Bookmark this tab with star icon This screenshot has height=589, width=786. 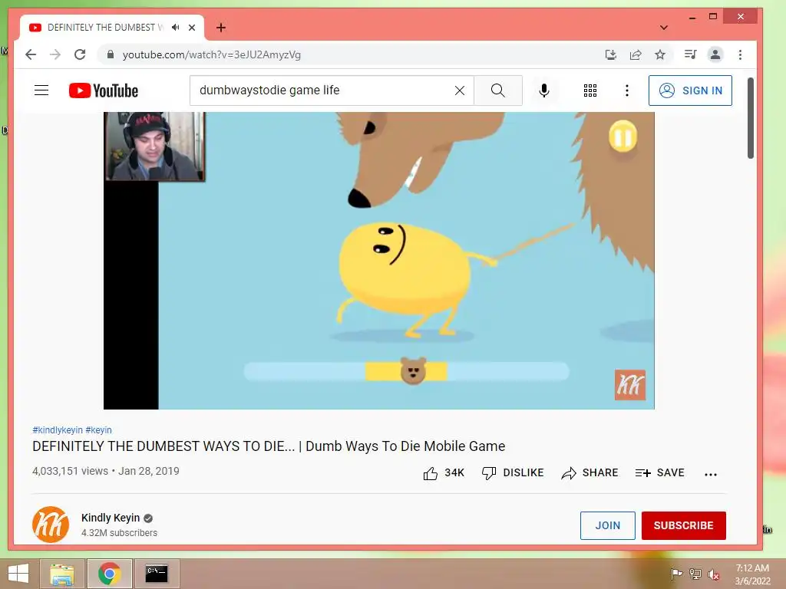click(x=660, y=54)
